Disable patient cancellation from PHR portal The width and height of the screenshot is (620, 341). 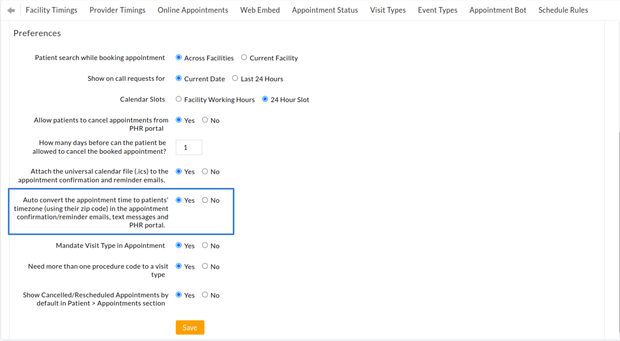point(204,120)
